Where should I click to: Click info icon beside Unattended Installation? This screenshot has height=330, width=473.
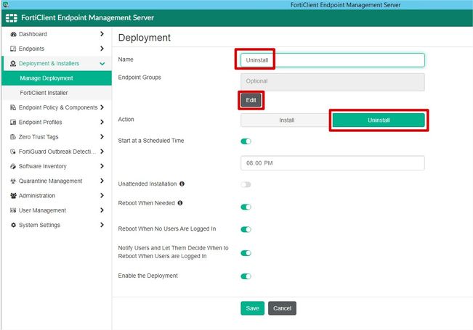(182, 183)
